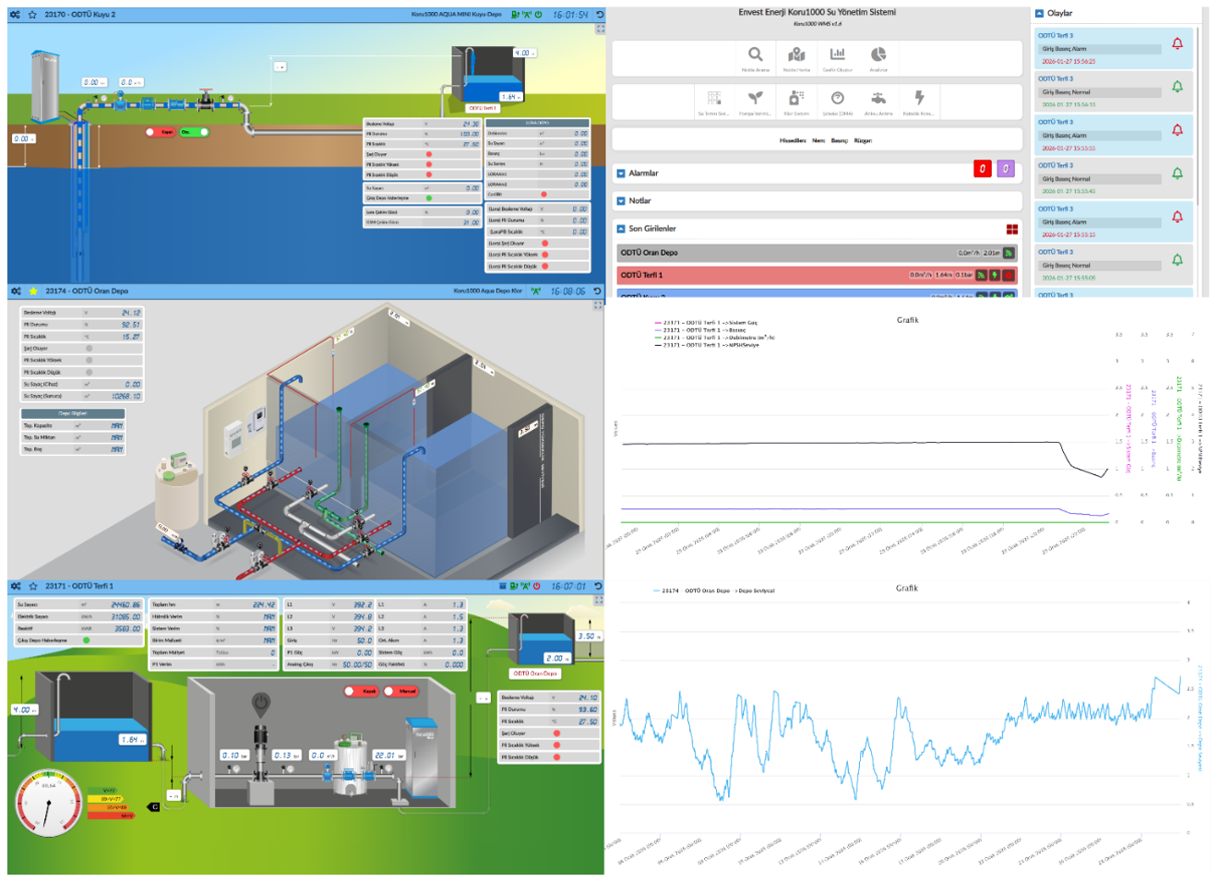Click the red alarm count badge
1218x882 pixels.
983,169
